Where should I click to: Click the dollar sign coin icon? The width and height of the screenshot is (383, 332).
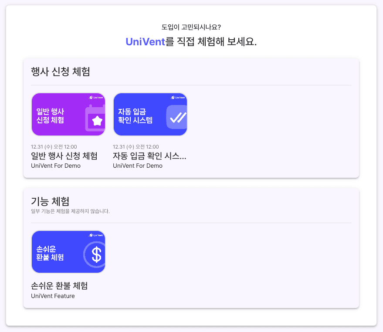pyautogui.click(x=95, y=255)
